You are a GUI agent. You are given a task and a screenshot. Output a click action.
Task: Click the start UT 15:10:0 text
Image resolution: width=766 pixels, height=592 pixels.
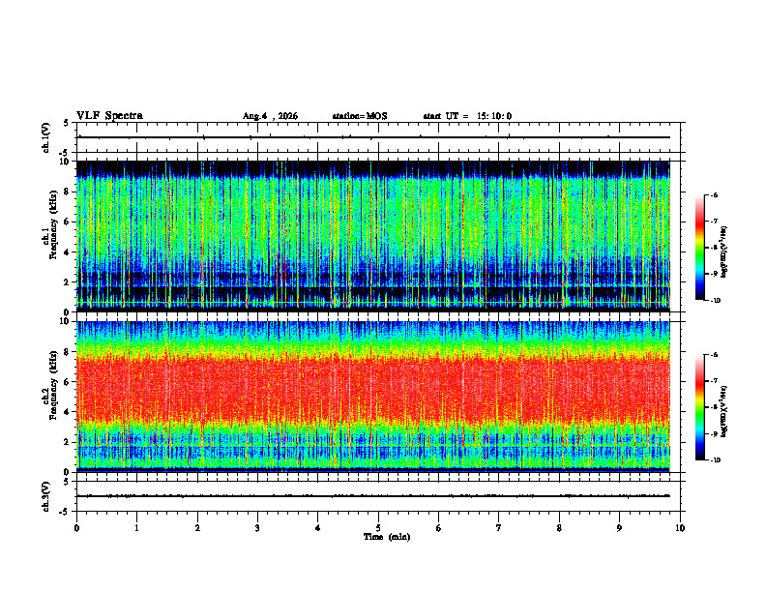467,116
